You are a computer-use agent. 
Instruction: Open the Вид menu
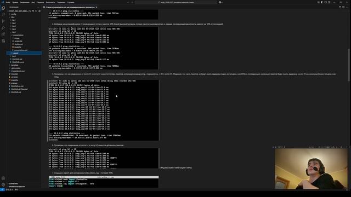[x=33, y=2]
